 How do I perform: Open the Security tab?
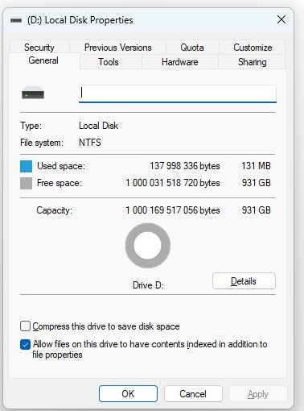tap(39, 48)
